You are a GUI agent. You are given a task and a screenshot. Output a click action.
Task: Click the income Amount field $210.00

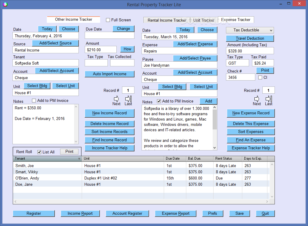point(101,50)
